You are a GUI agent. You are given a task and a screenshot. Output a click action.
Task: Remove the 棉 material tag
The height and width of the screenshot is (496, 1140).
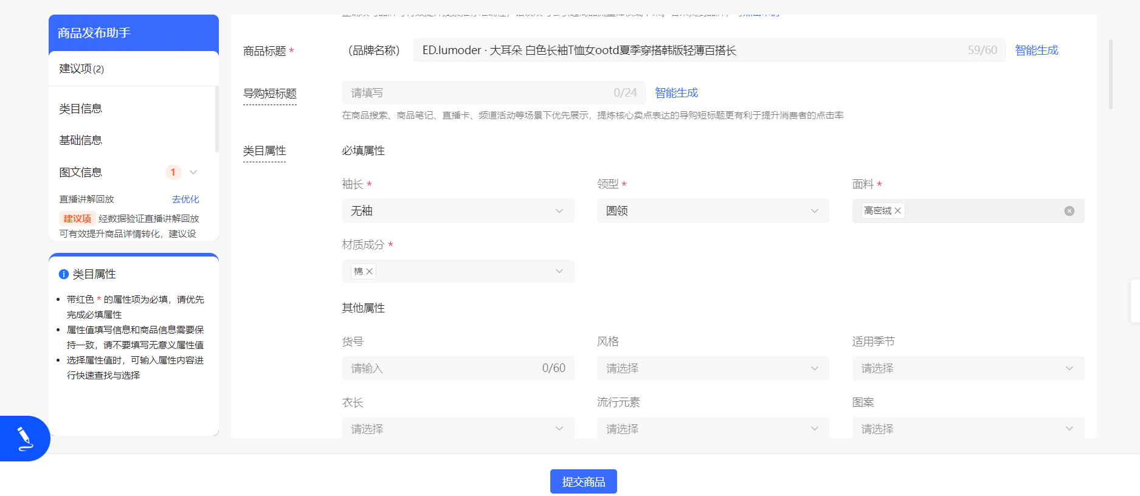click(369, 272)
